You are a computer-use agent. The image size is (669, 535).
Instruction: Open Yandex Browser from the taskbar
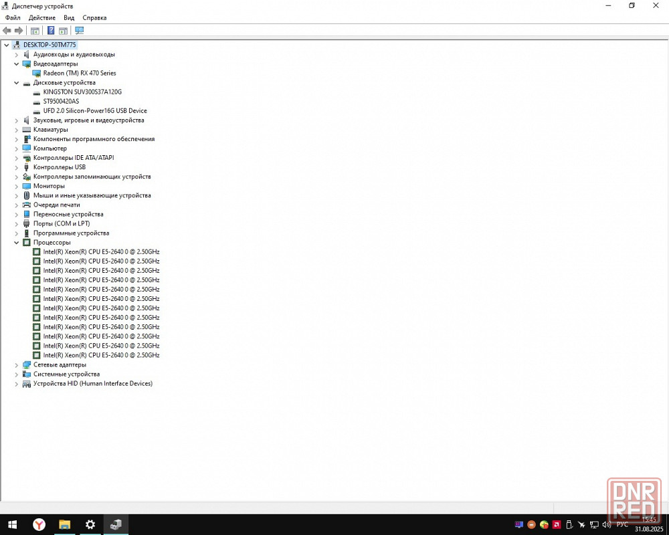click(x=39, y=525)
